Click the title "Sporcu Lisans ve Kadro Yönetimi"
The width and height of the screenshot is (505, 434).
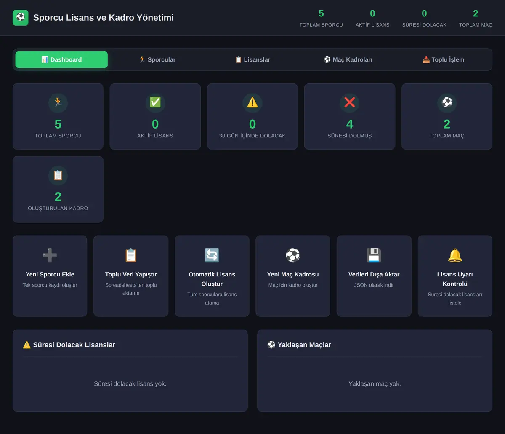104,18
